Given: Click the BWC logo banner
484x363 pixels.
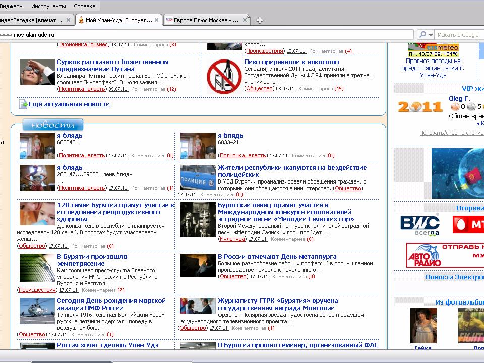Looking at the screenshot, I should (x=419, y=225).
